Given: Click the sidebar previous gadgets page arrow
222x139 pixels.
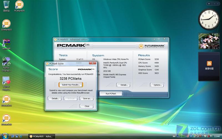Looking at the screenshot, I should [x=214, y=4].
